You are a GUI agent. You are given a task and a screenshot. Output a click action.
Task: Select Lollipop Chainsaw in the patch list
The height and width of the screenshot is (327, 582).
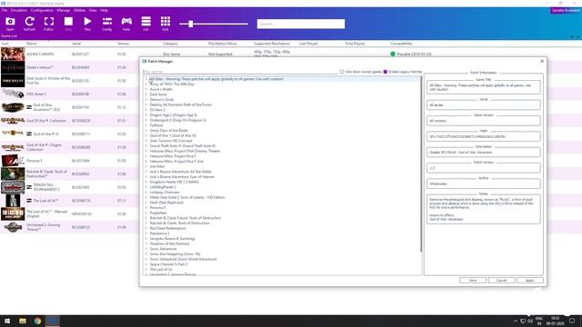pos(165,193)
